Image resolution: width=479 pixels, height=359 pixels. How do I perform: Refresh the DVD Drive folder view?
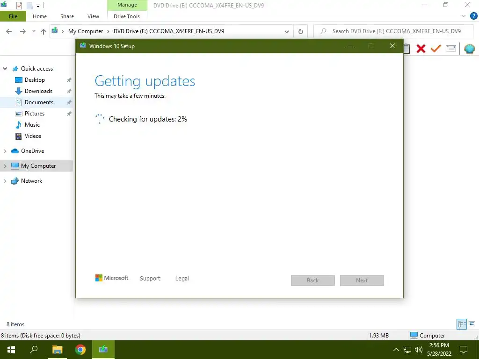coord(301,31)
